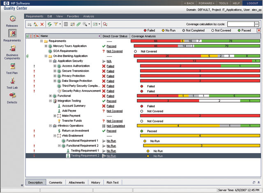Click the Requirement Details toolbar icon
263x193 pixels.
pyautogui.click(x=72, y=24)
